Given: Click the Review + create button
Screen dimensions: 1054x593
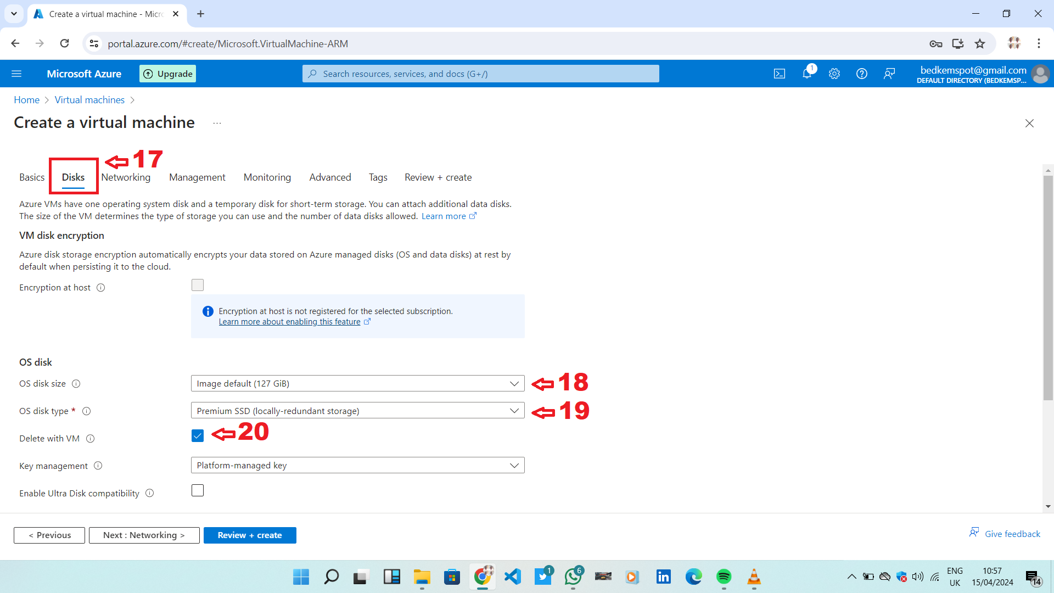Looking at the screenshot, I should click(250, 535).
